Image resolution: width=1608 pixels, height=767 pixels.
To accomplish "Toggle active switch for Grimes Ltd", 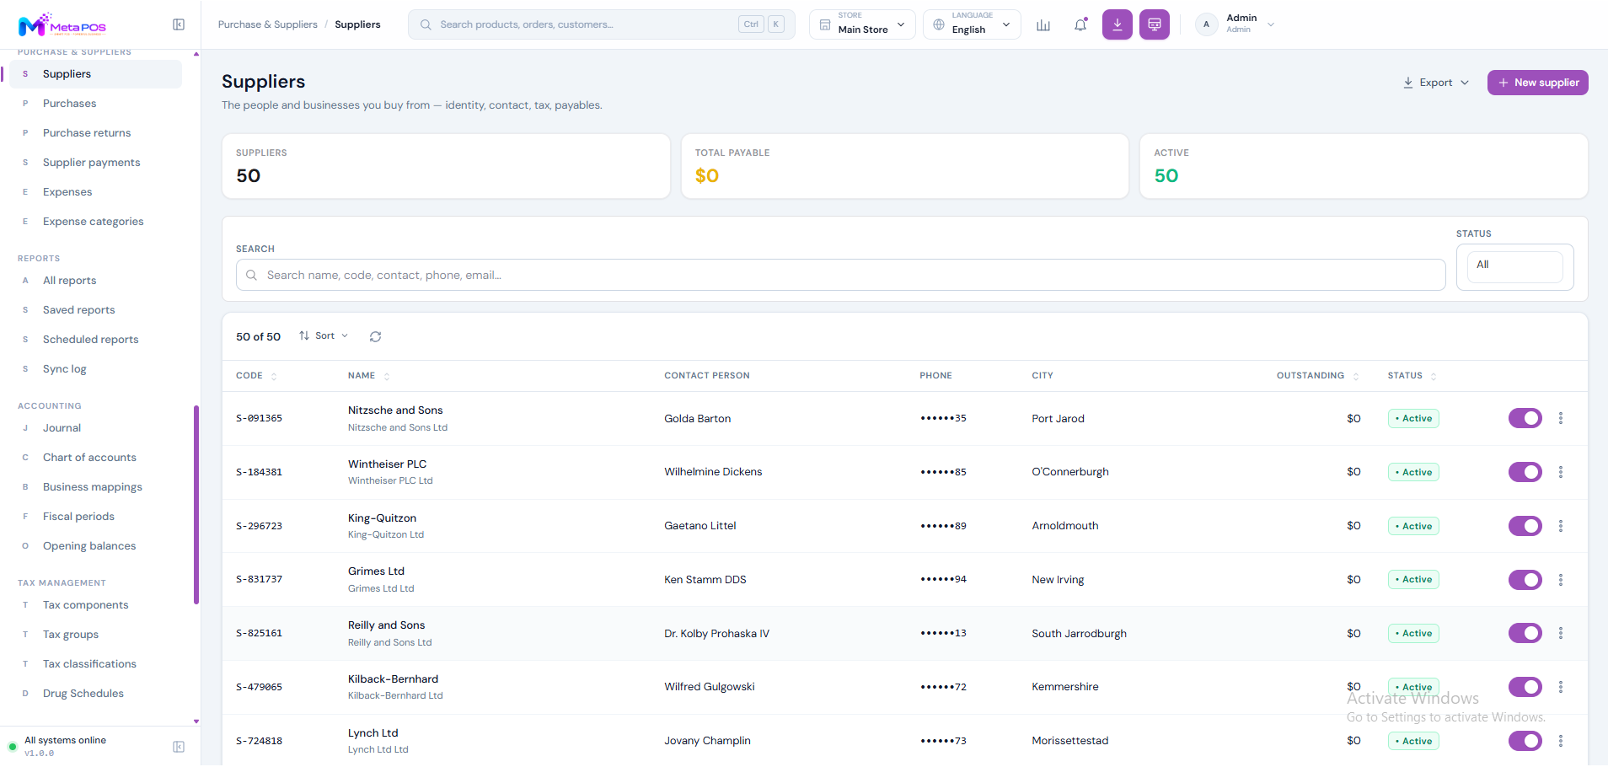I will (1525, 580).
